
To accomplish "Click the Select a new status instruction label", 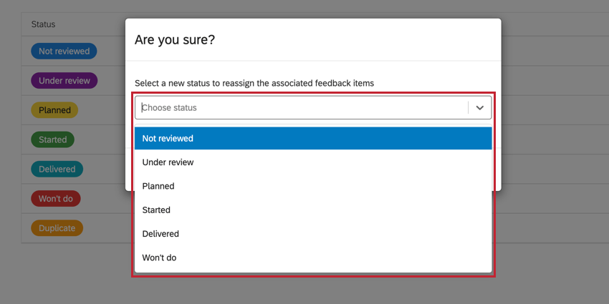I will (254, 83).
